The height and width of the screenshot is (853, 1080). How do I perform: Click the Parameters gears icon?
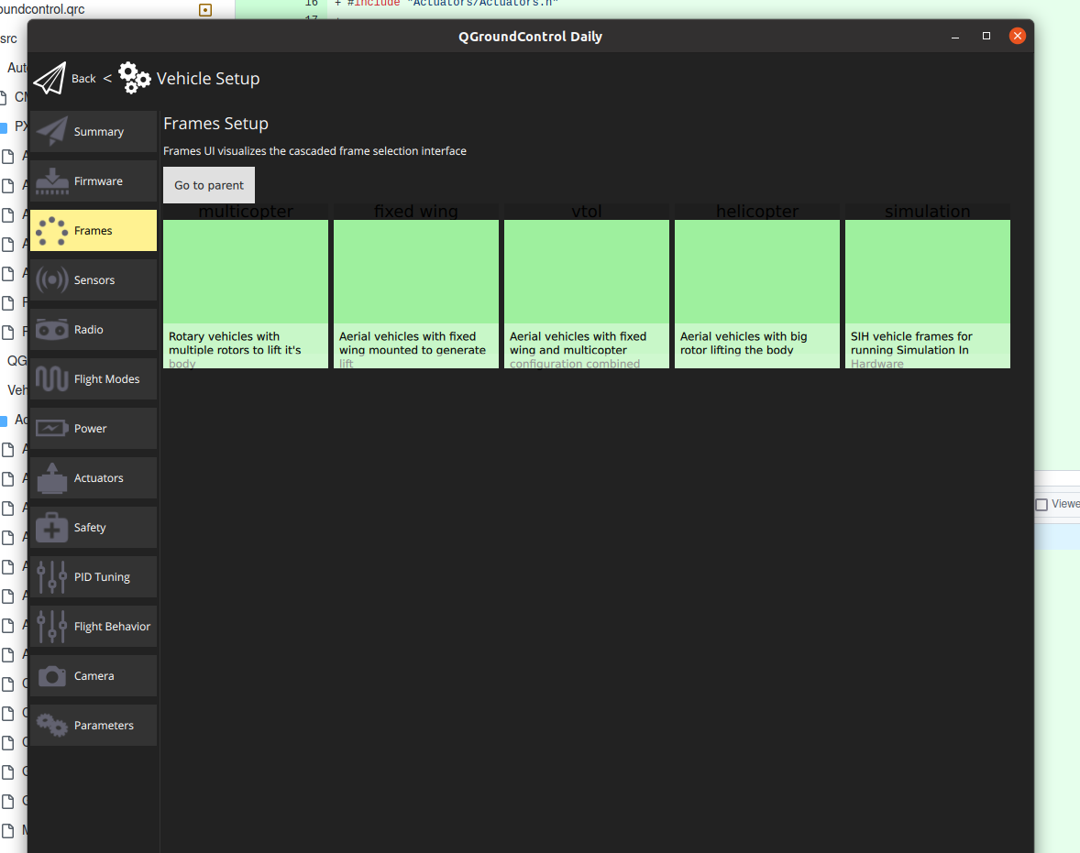[x=52, y=725]
